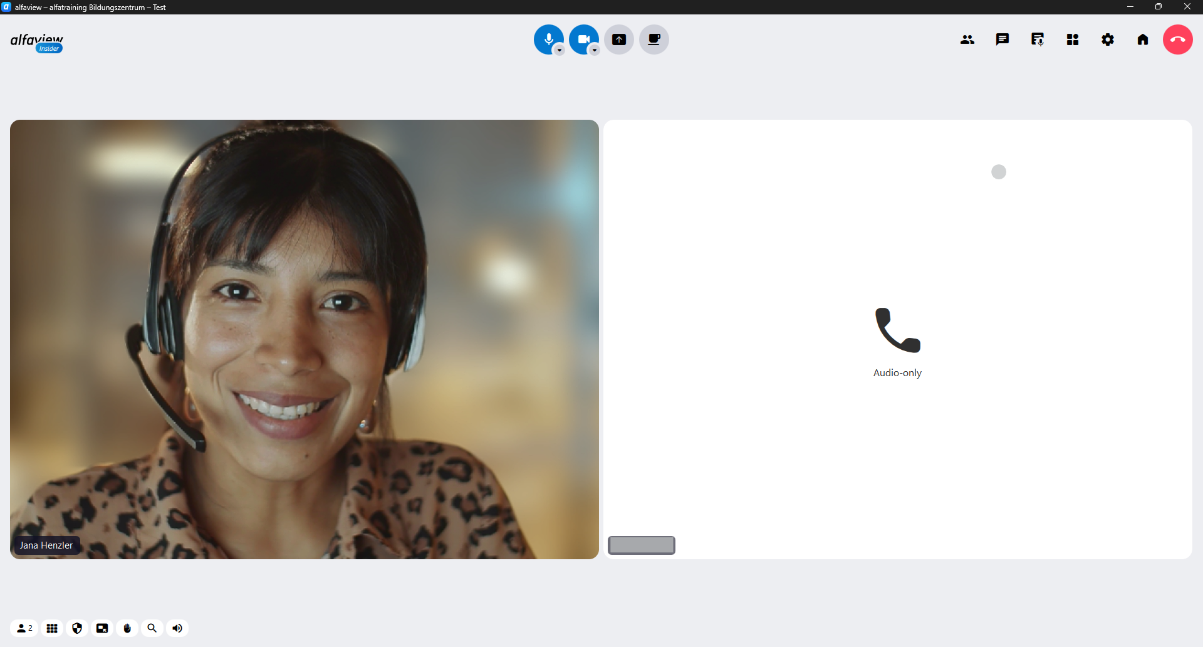Viewport: 1203px width, 647px height.
Task: Open the room layout grid icon
Action: (1073, 39)
